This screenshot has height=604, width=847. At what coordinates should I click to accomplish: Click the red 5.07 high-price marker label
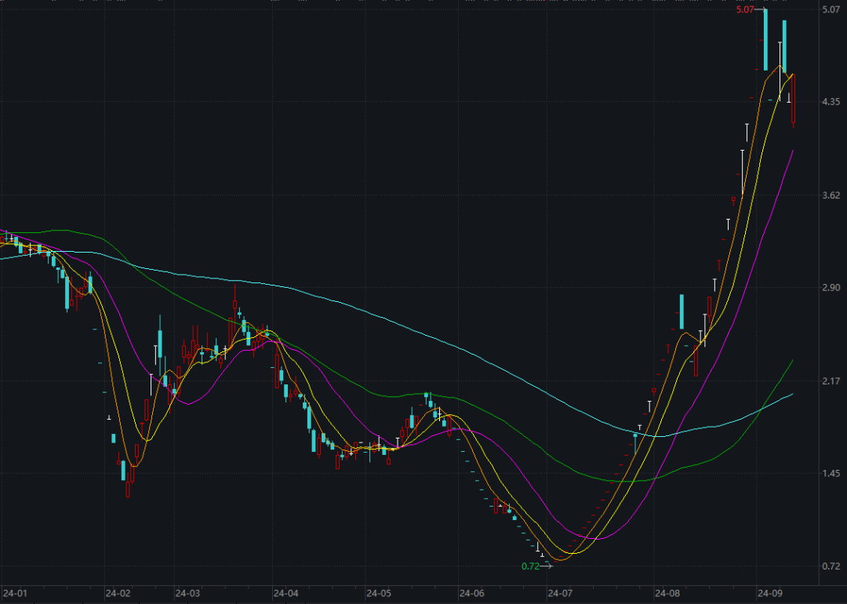[745, 9]
